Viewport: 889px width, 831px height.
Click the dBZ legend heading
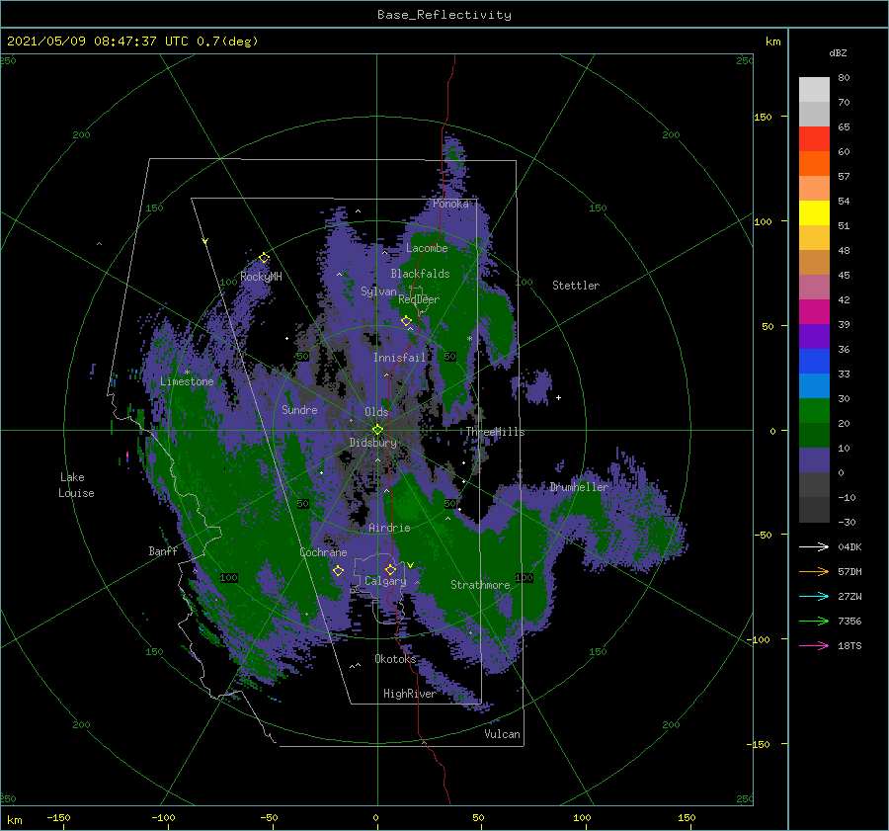coord(838,53)
